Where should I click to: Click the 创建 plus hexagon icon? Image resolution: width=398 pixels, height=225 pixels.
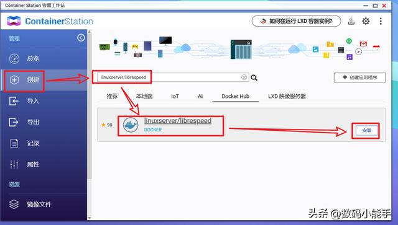(14, 80)
